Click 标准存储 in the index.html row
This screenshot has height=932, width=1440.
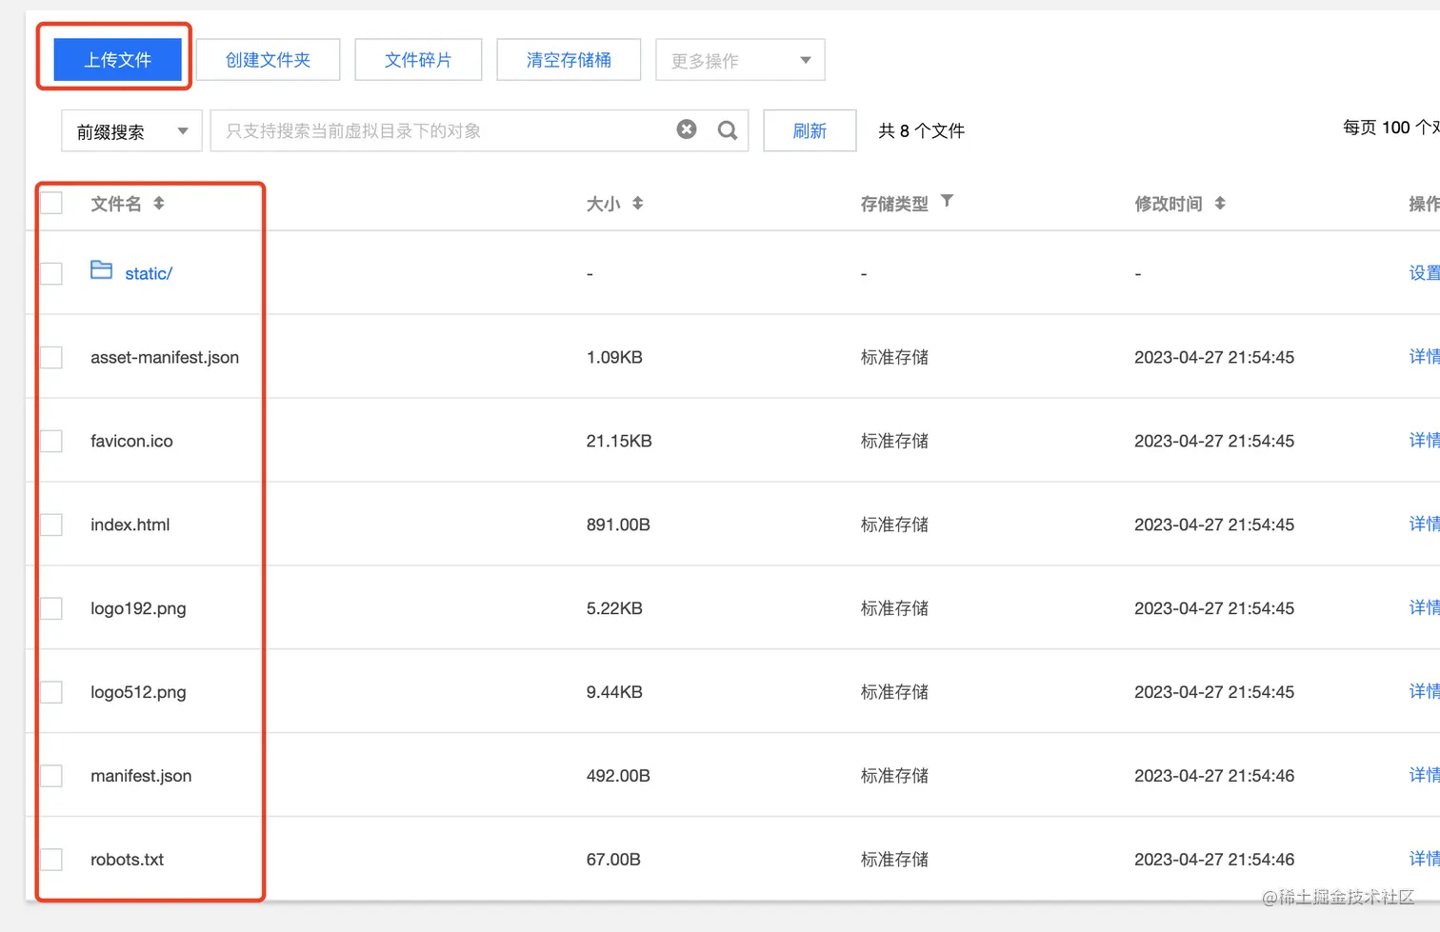894,525
